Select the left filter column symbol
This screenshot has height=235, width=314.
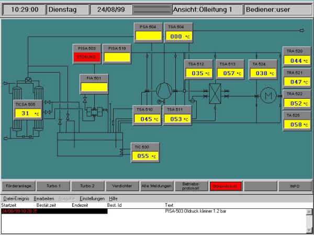click(x=17, y=109)
